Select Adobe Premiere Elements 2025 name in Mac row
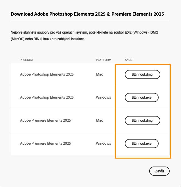Screen dimensions: 181x187 (x=45, y=120)
